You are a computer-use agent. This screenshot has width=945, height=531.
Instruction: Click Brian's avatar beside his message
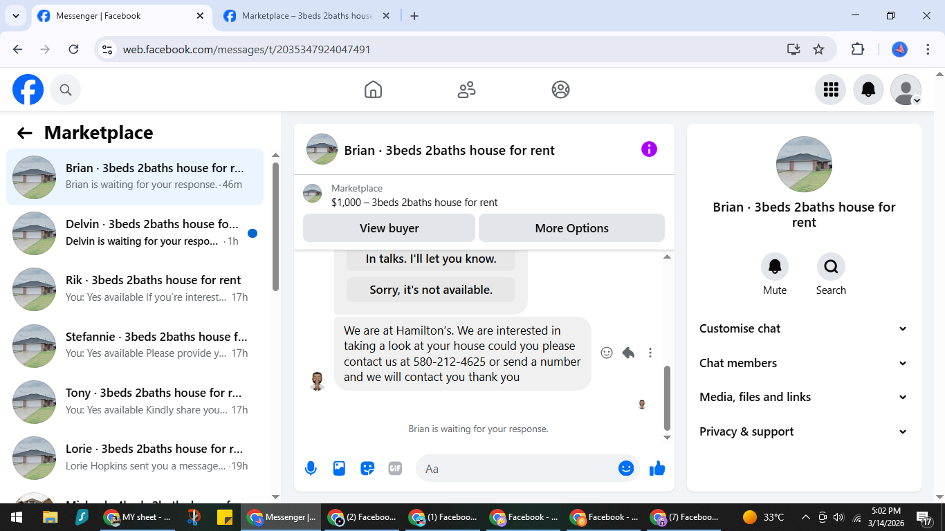click(317, 381)
